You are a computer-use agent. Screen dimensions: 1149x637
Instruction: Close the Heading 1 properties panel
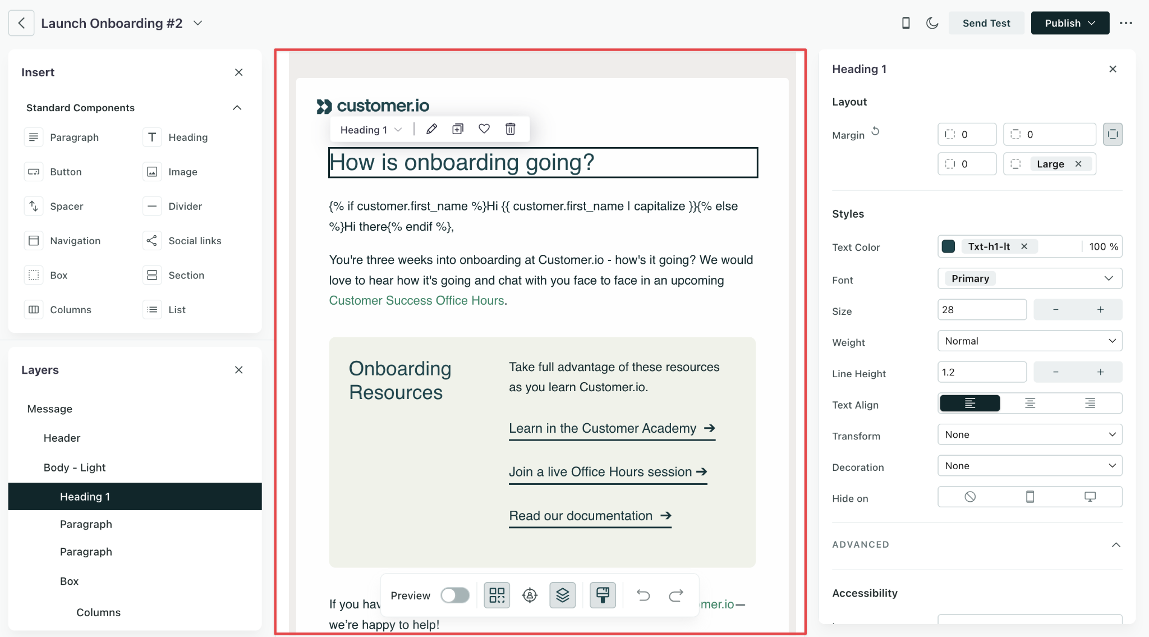pos(1113,69)
